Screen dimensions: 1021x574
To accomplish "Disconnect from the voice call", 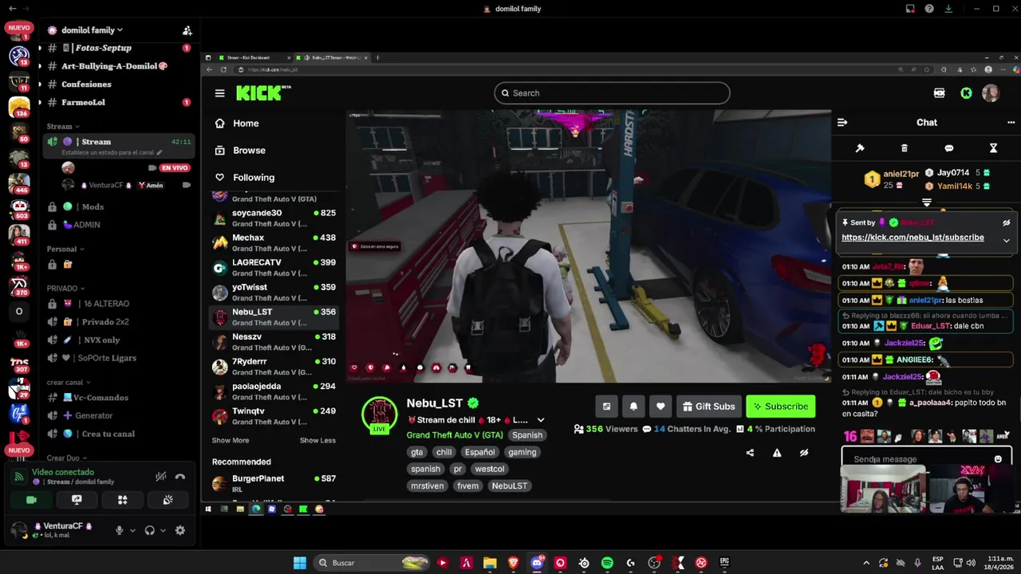I will [x=180, y=477].
